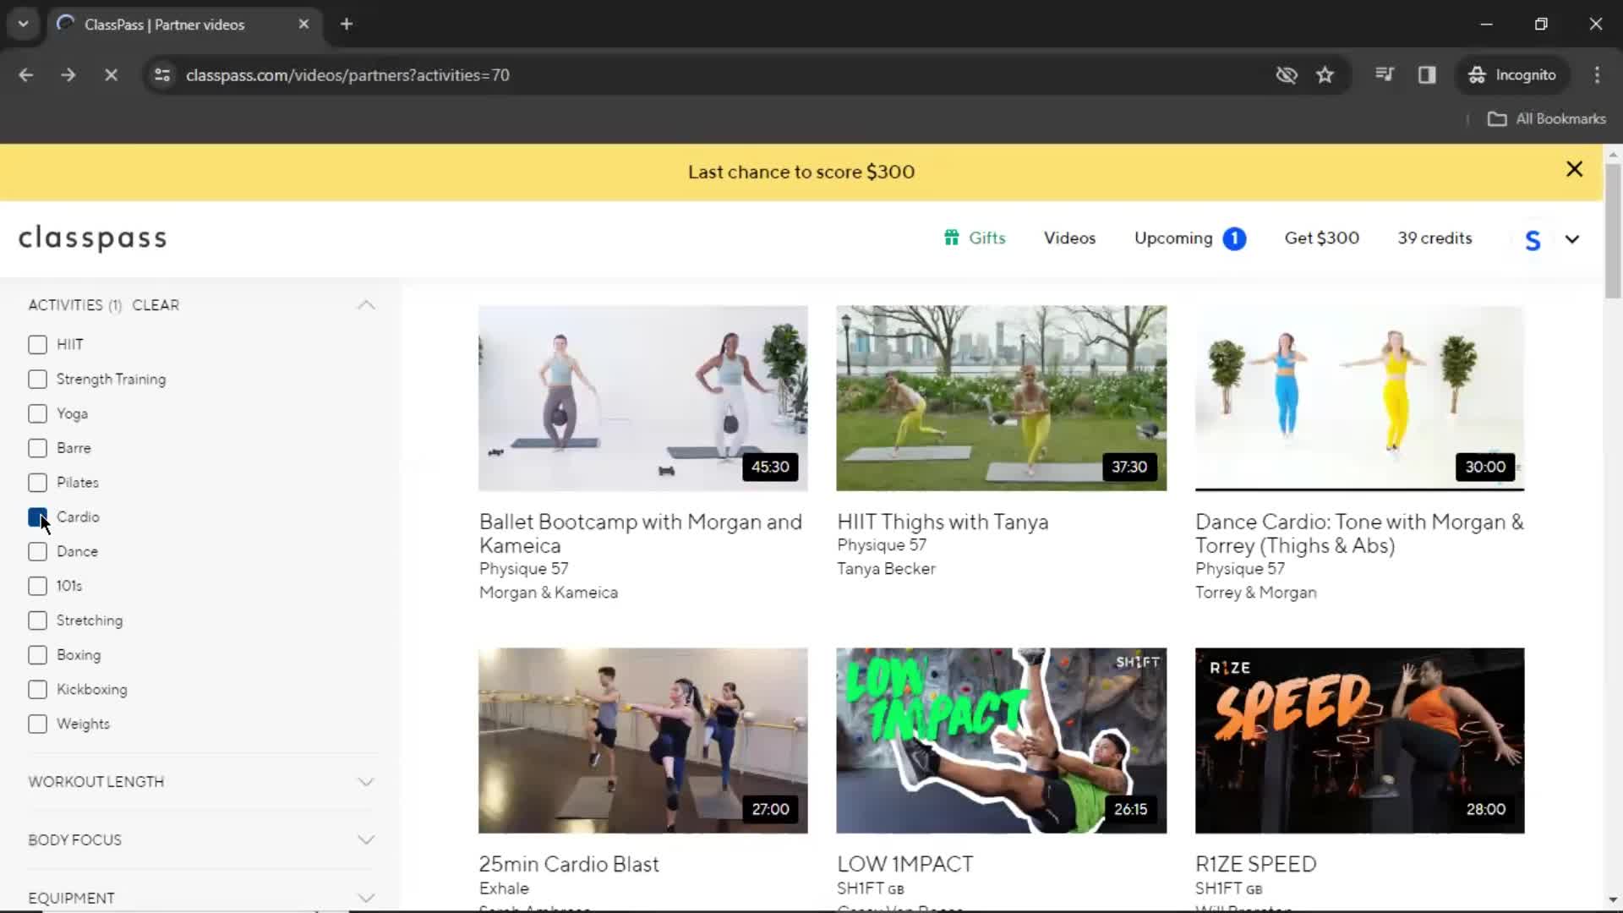Viewport: 1623px width, 913px height.
Task: Click the eye-slashed tracking protection icon
Action: tap(1287, 75)
